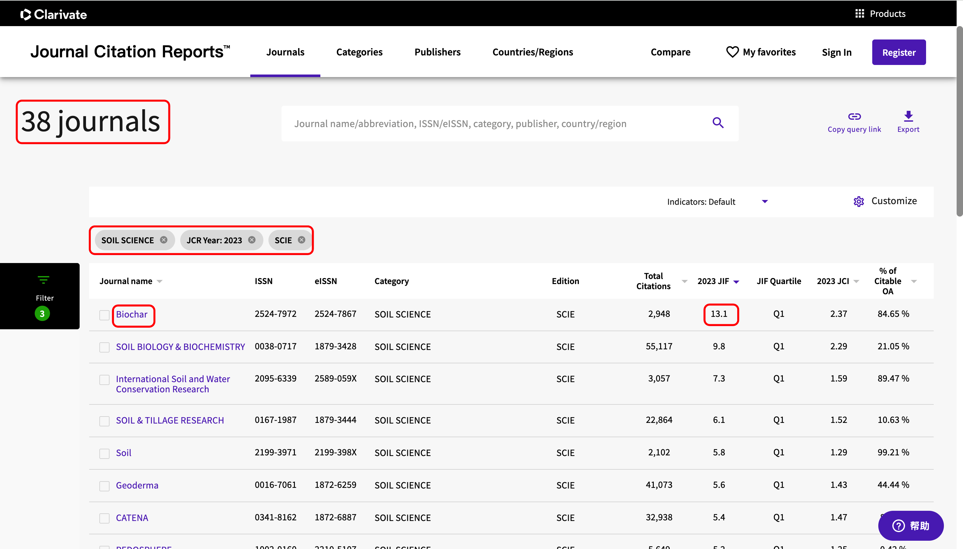Select the Geoderma row checkbox
Image resolution: width=963 pixels, height=549 pixels.
point(104,486)
